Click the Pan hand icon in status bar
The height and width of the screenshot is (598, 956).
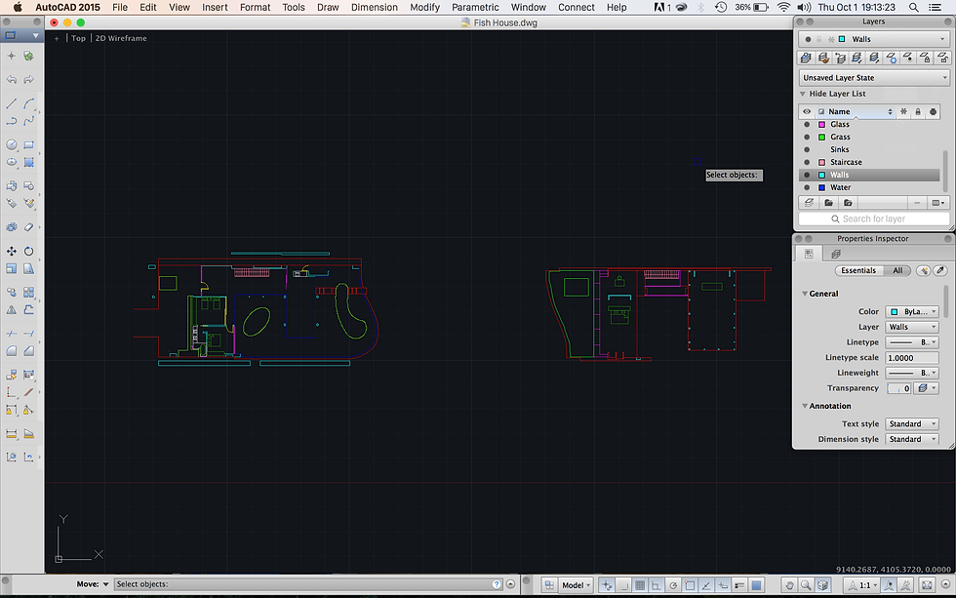tap(789, 585)
